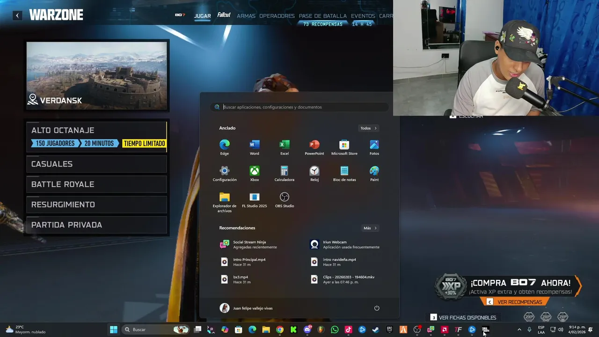Click the Call of Duty taskbar icon

point(486,330)
